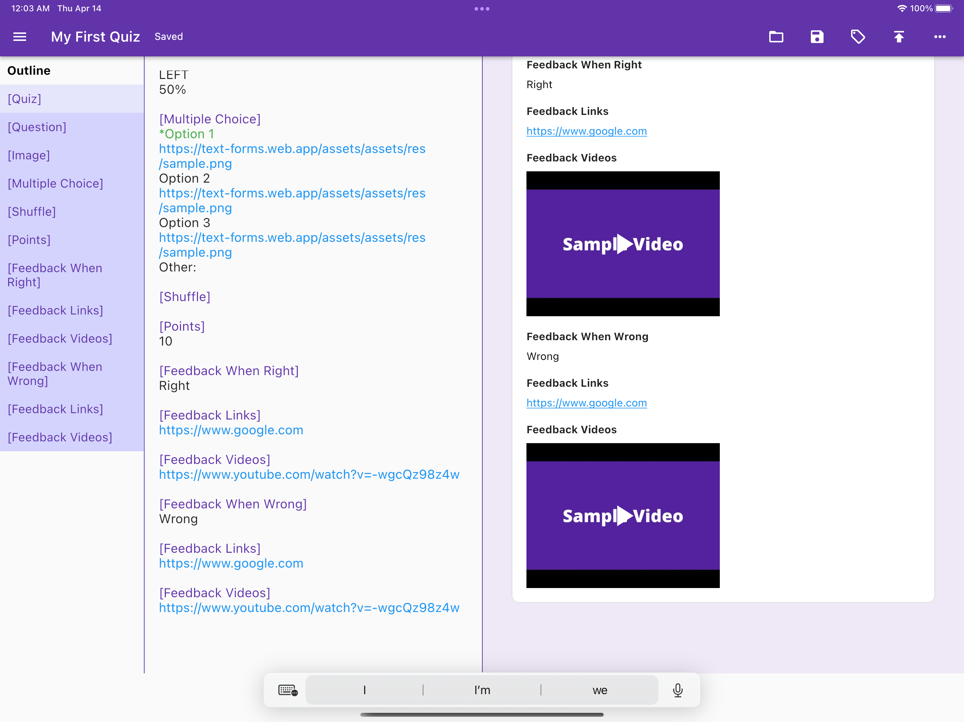Click the quiz title My First Quiz
Screen dimensions: 964x722
click(95, 37)
